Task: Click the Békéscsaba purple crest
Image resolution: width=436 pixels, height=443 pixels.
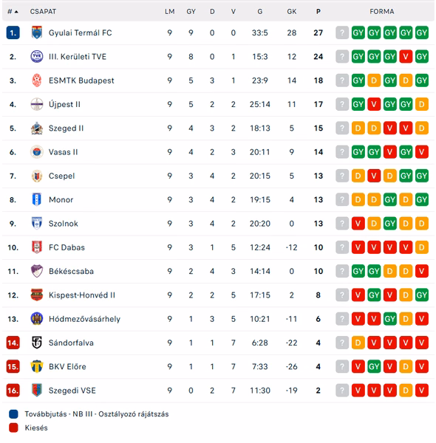Action: (x=37, y=271)
